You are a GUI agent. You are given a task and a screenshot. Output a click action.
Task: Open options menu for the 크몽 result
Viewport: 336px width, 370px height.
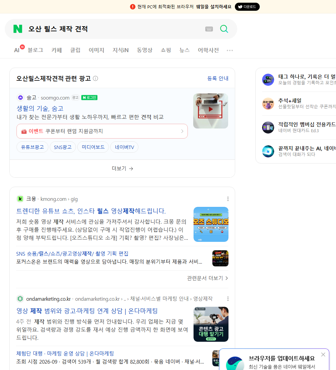(228, 199)
